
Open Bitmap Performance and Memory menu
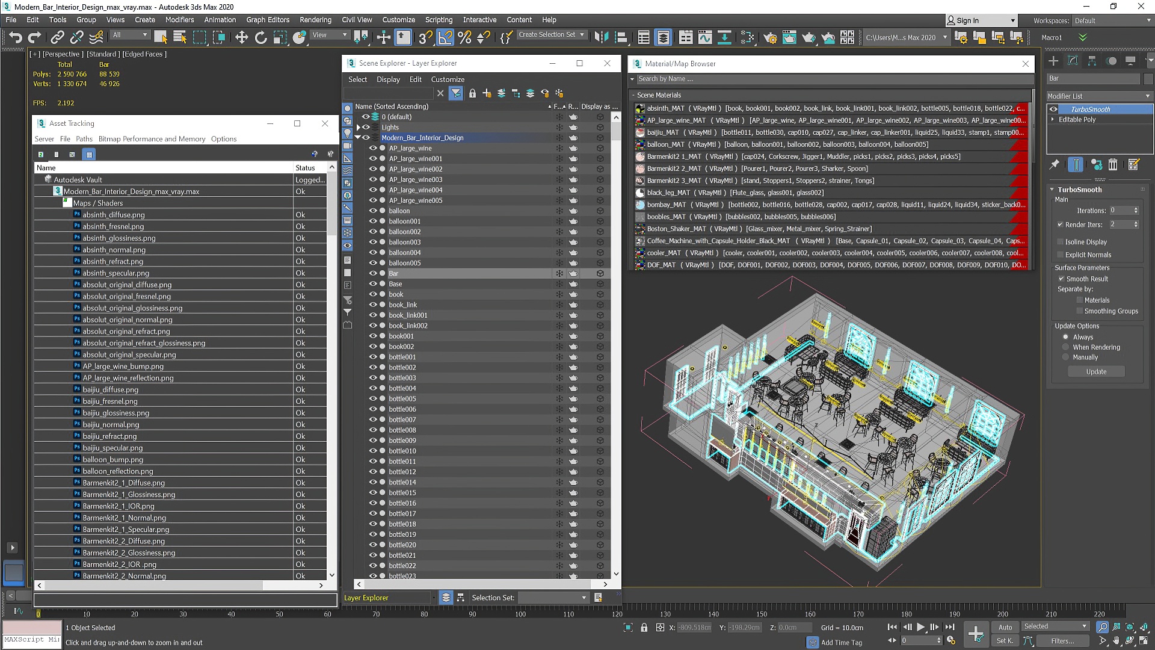(x=152, y=138)
